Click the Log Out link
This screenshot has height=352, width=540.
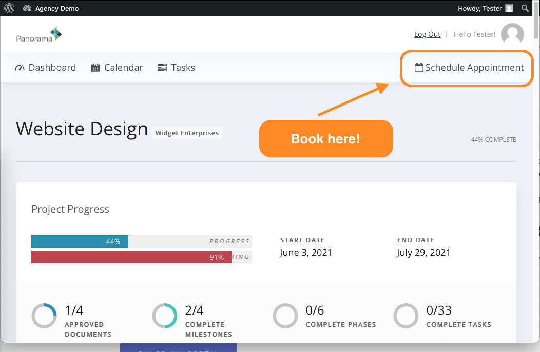pos(427,34)
